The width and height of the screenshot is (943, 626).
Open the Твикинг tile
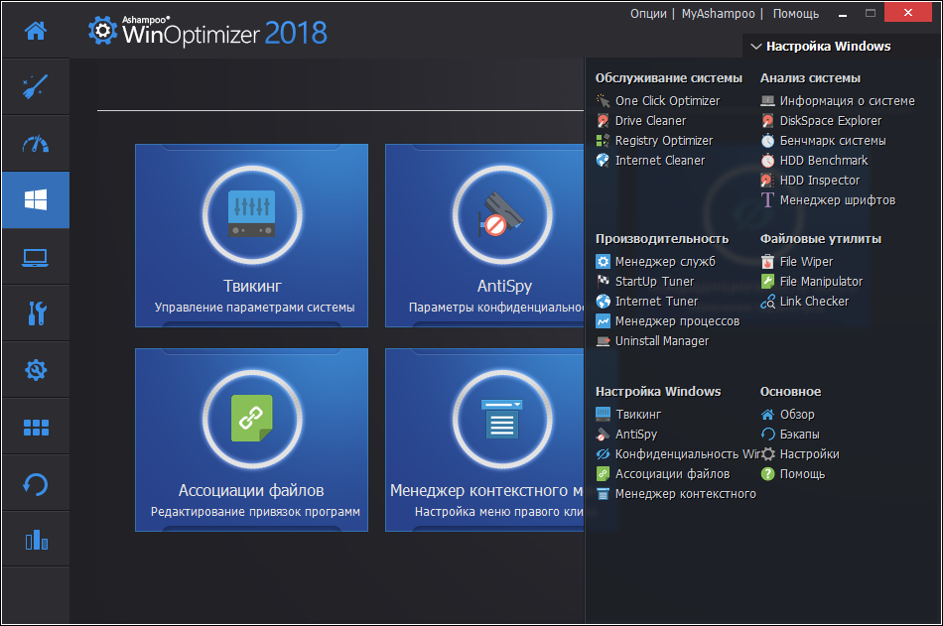coord(251,235)
